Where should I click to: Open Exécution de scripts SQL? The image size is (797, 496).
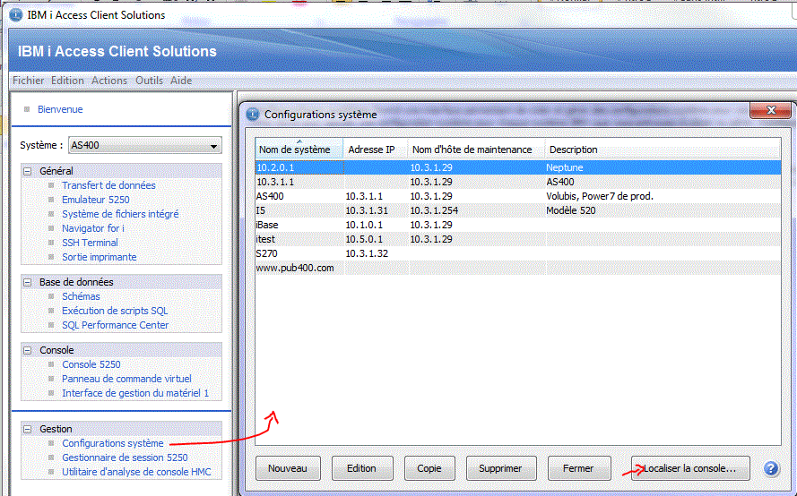115,310
